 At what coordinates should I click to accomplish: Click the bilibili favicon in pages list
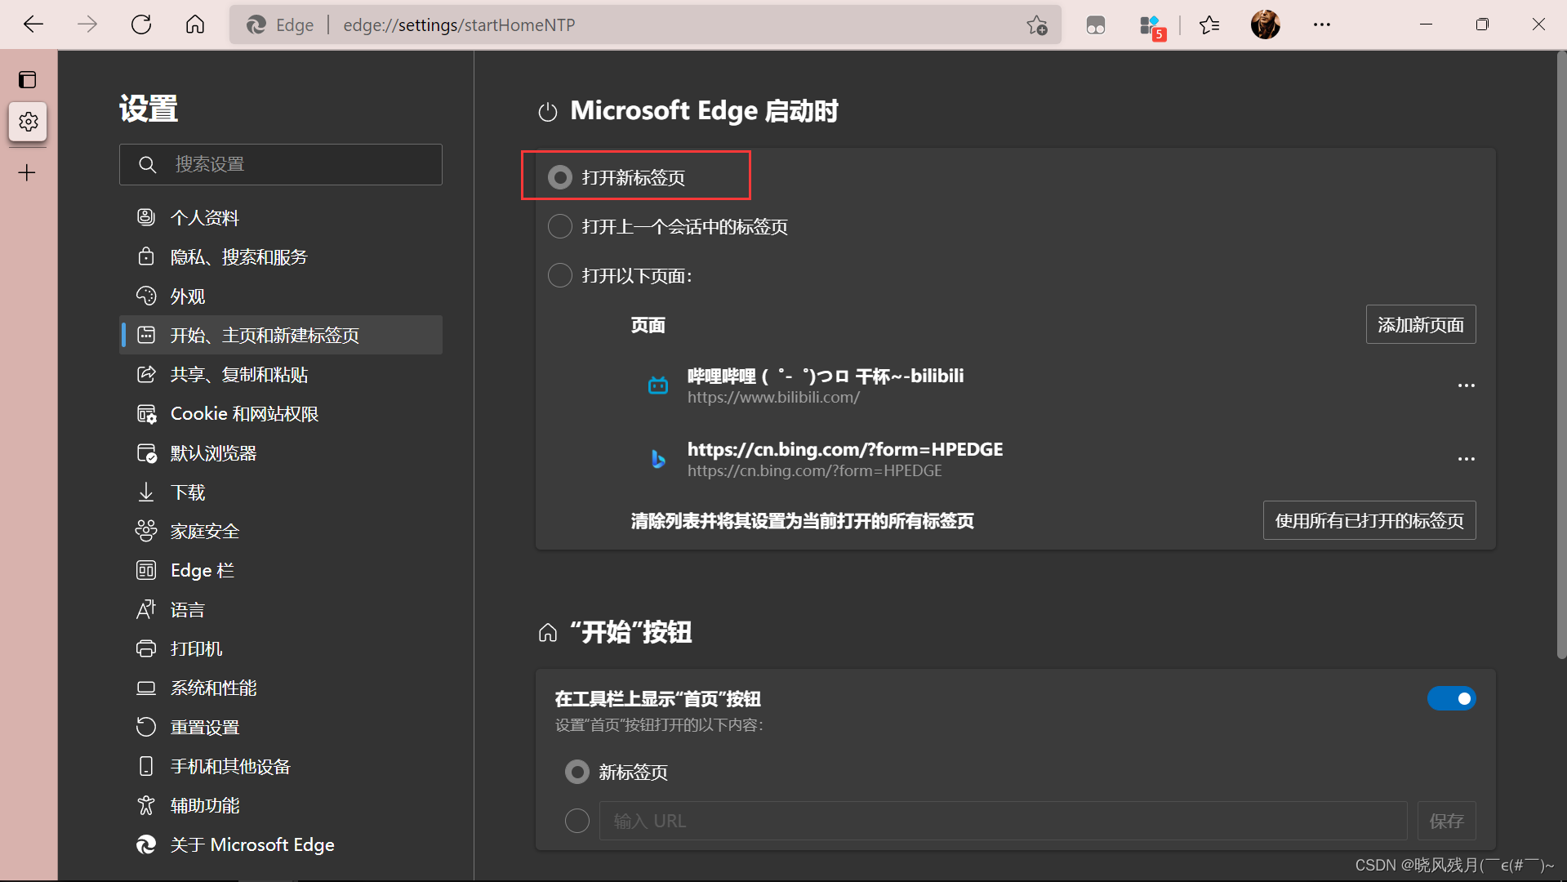tap(657, 385)
